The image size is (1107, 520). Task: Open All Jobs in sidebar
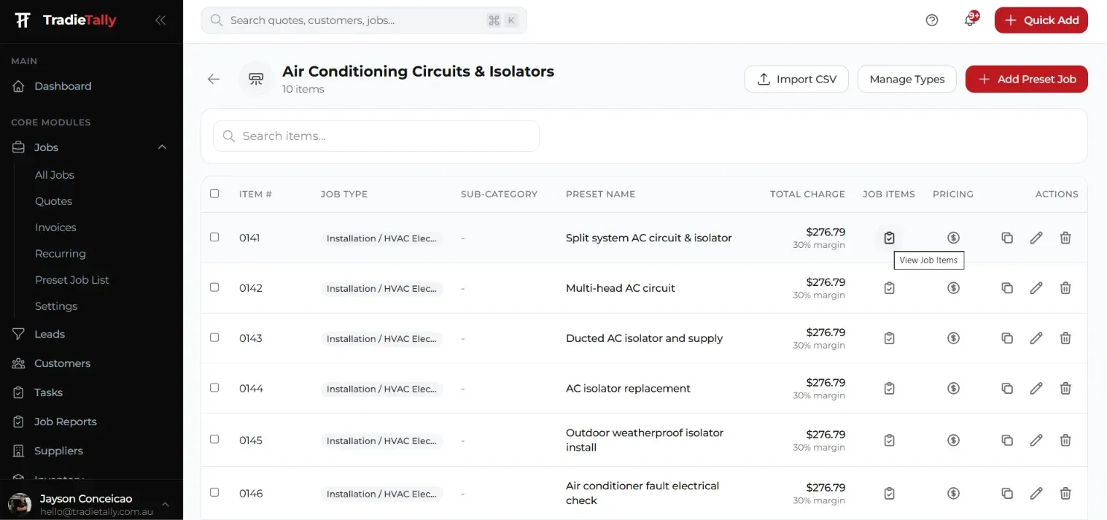55,175
